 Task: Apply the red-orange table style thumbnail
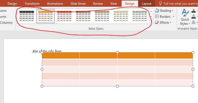[64, 16]
